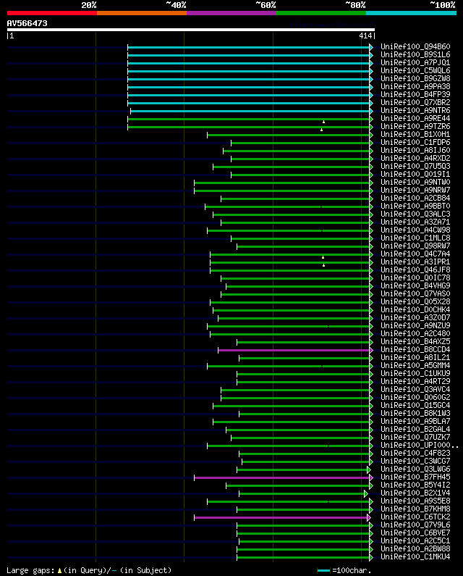Select the UniRef100_A5GMM4 label
The width and height of the screenshot is (463, 576).
click(x=415, y=365)
